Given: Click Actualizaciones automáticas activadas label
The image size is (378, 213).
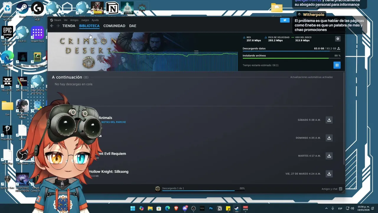Looking at the screenshot, I should coord(311,77).
